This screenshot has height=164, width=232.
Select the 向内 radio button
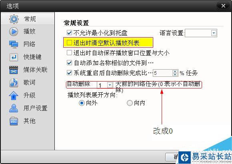tap(130, 103)
